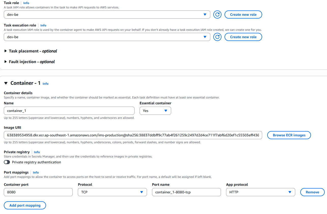
Task: Refresh the Task execution role list
Action: pos(217,37)
